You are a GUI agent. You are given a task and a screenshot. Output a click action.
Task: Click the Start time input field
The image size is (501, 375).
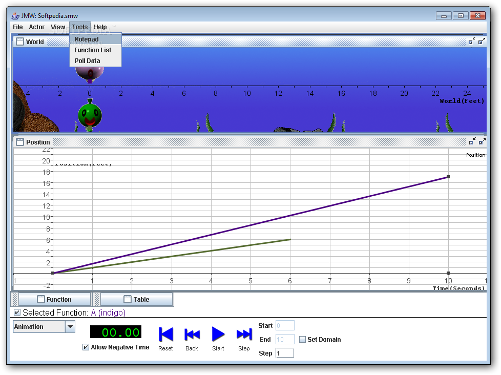click(285, 325)
